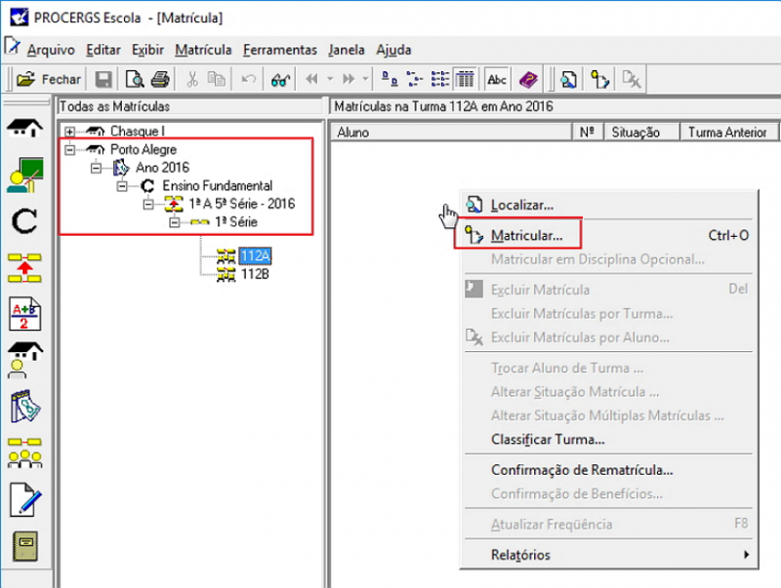Click the Copy pages icon

click(x=217, y=79)
